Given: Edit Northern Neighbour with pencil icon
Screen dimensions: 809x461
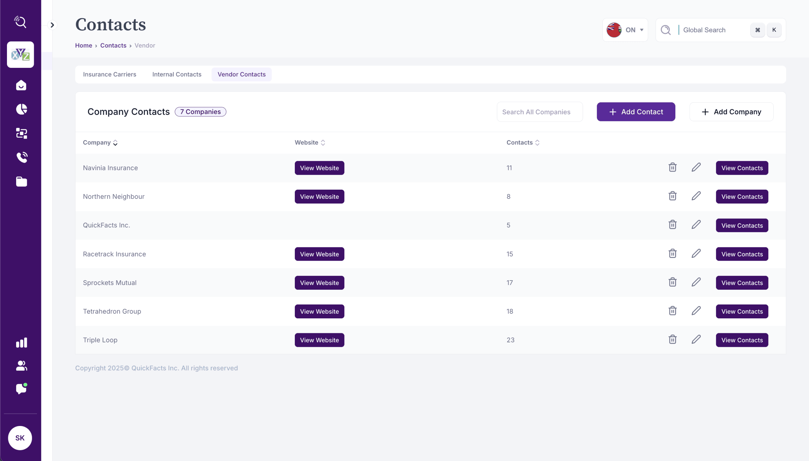Looking at the screenshot, I should pyautogui.click(x=696, y=196).
